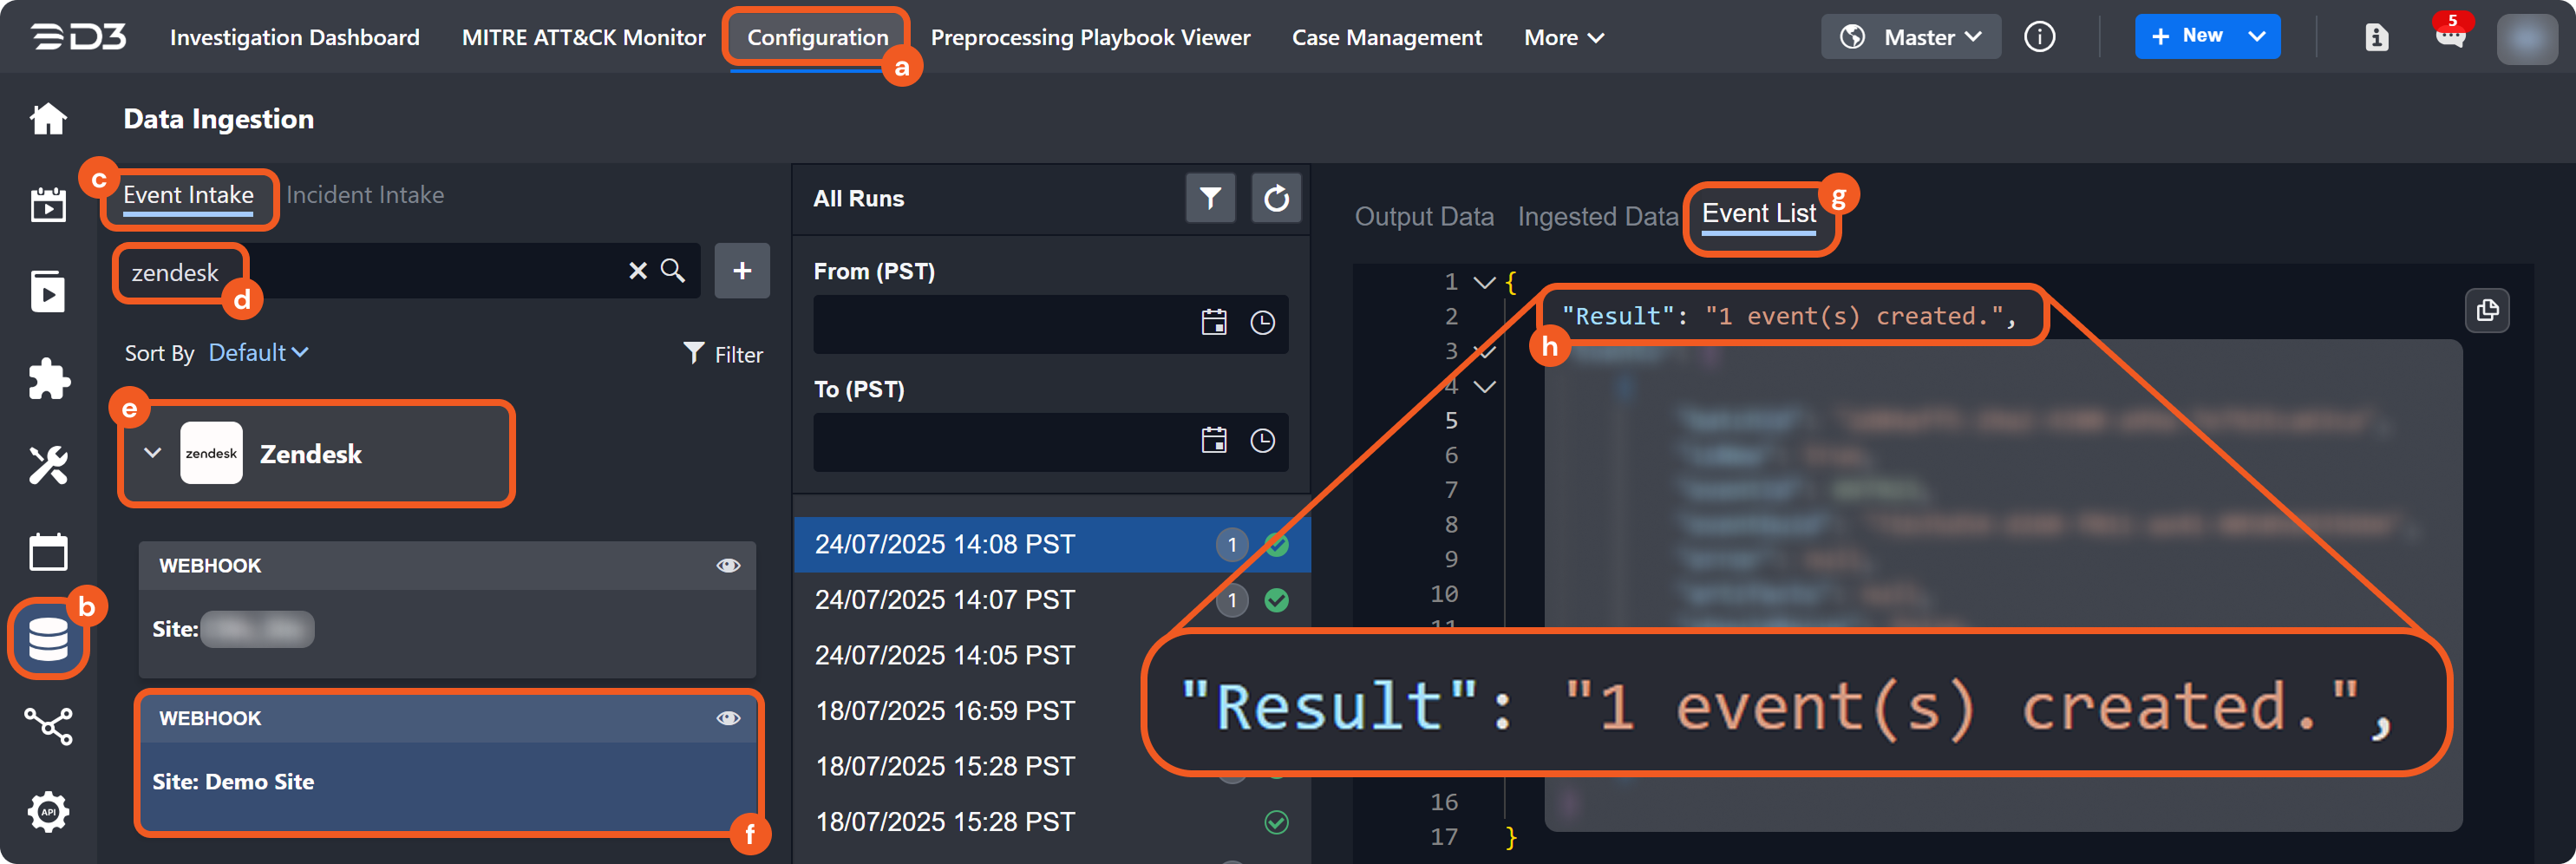This screenshot has width=2576, height=864.
Task: Click the notifications chat icon with badge
Action: pyautogui.click(x=2450, y=37)
